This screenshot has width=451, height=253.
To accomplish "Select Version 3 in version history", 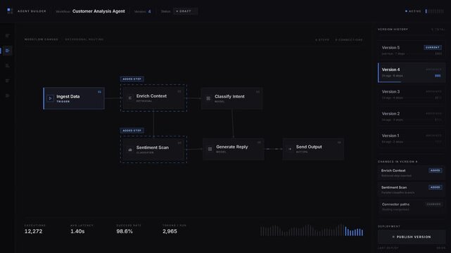I will click(412, 94).
